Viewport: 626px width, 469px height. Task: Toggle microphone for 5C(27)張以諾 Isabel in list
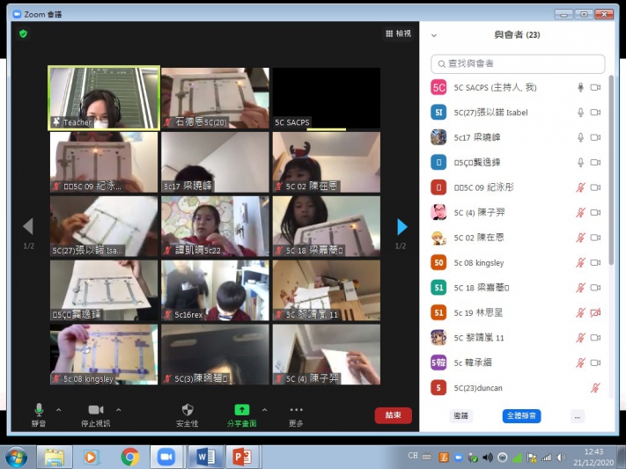coord(580,113)
